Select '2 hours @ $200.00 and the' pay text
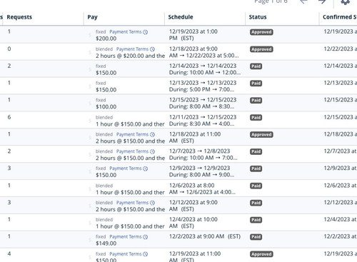The width and height of the screenshot is (357, 262). pos(130,56)
